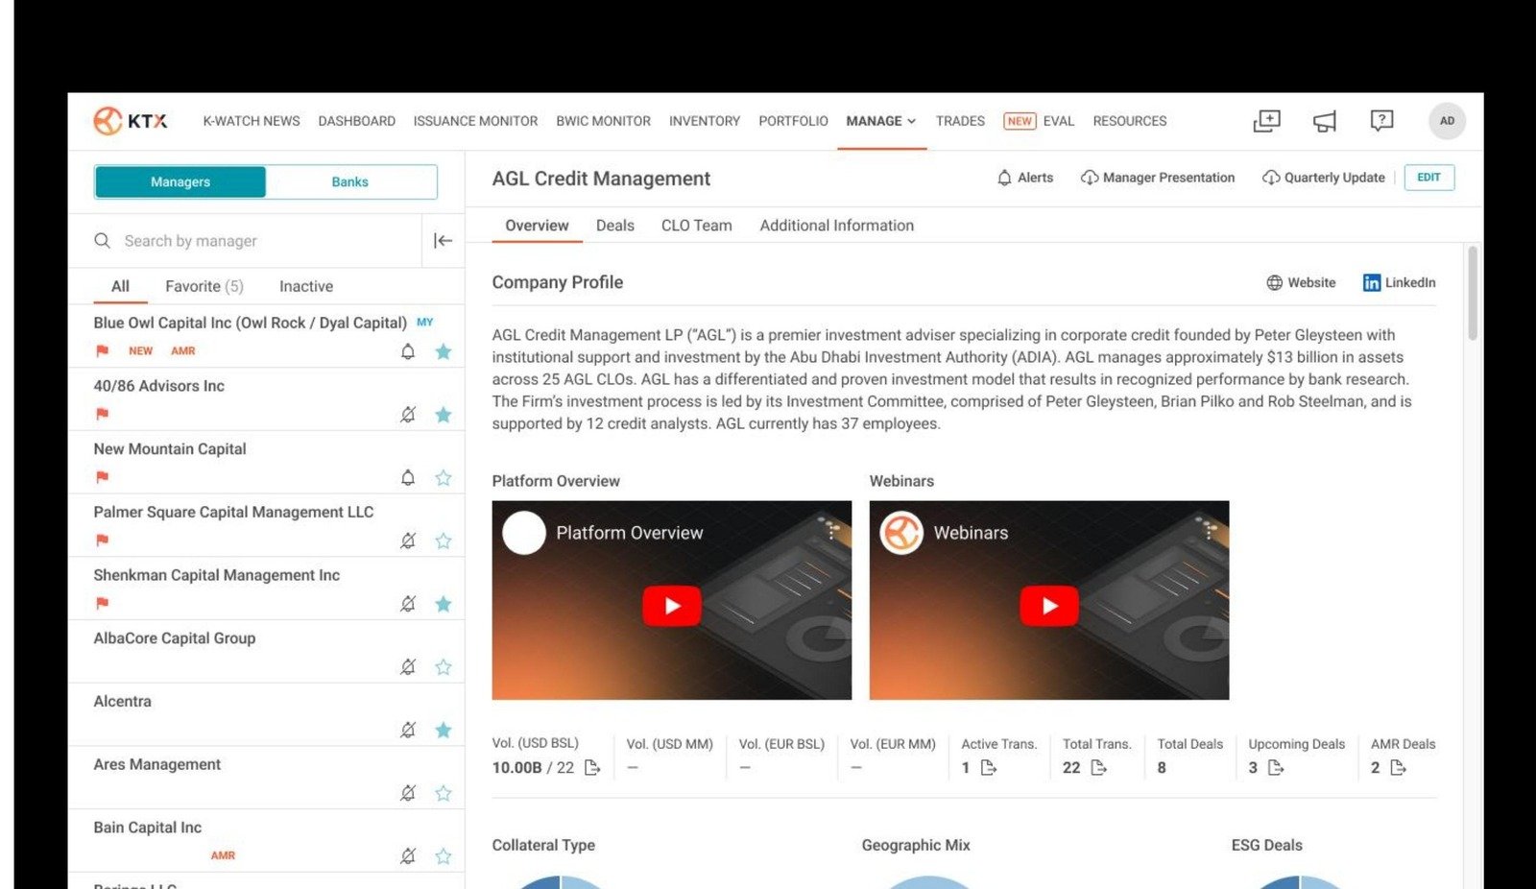The height and width of the screenshot is (889, 1536).
Task: Open the megaphone announcements icon
Action: [1325, 121]
